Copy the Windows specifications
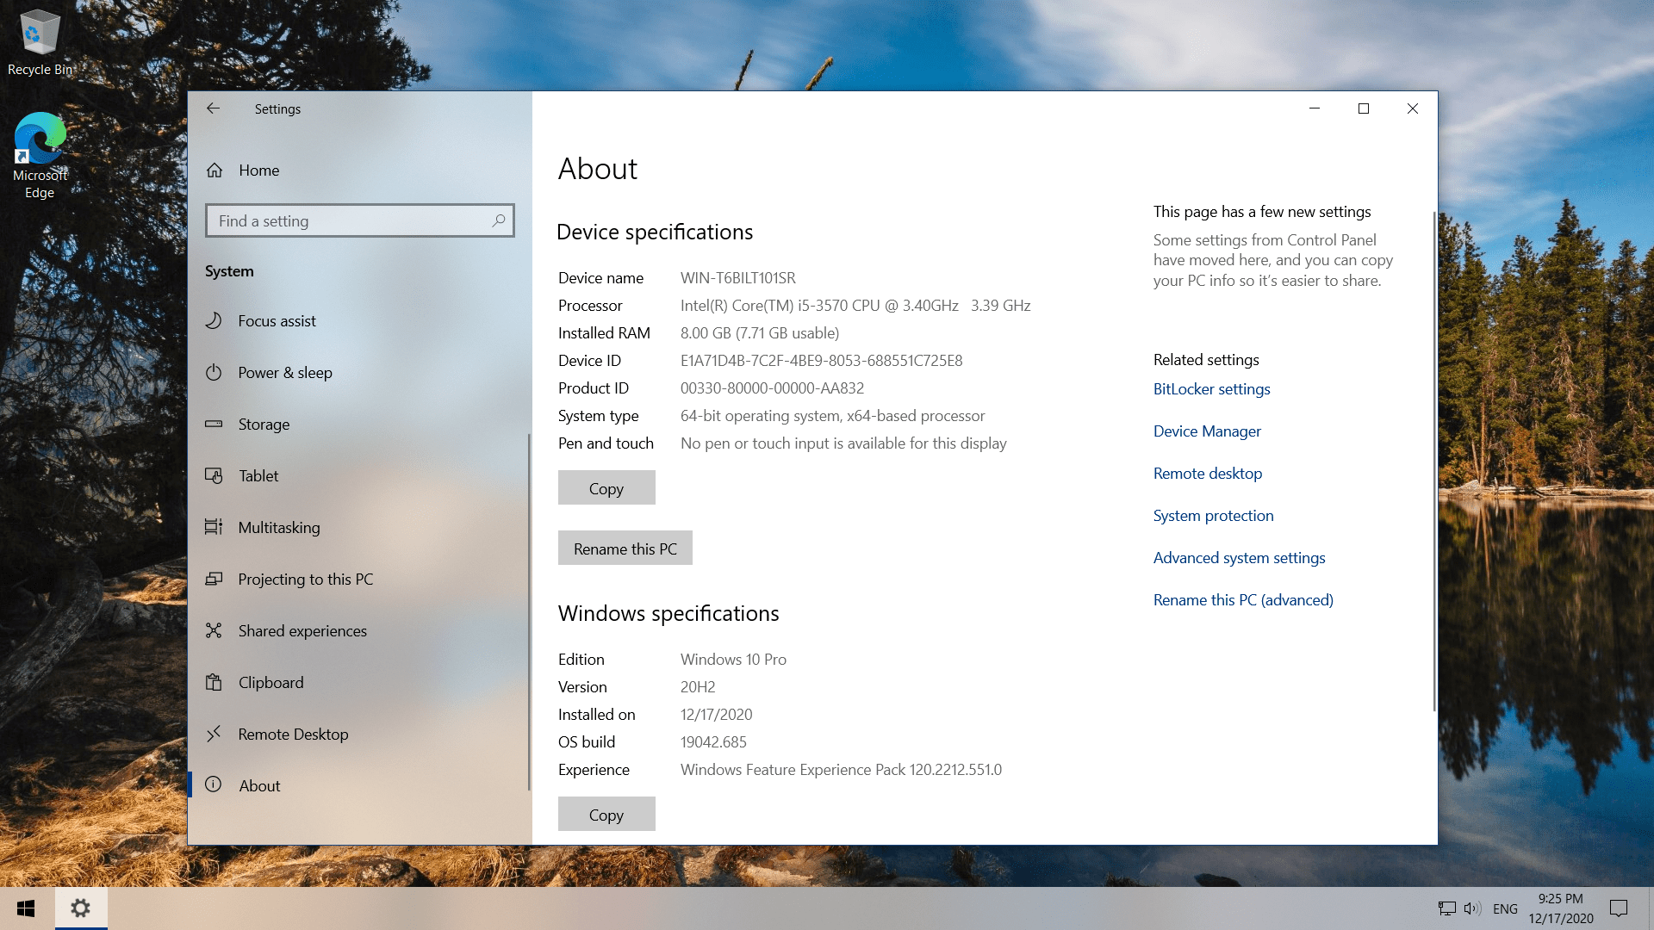This screenshot has width=1654, height=930. coord(606,815)
